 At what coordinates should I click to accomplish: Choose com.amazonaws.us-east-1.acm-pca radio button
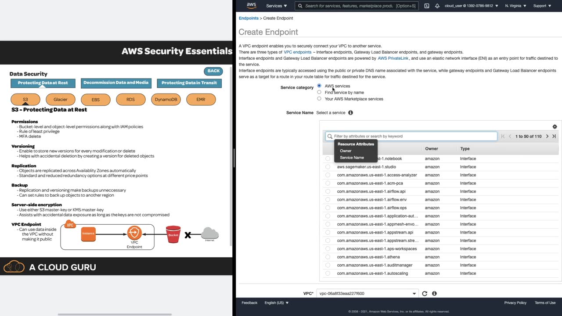point(328,183)
